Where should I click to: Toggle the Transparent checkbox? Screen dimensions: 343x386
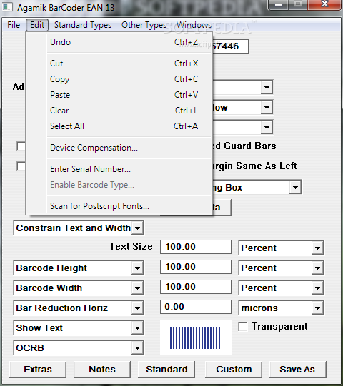(243, 327)
